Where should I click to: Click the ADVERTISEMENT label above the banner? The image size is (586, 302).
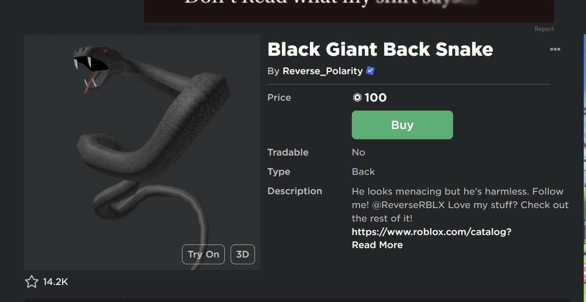click(167, 28)
